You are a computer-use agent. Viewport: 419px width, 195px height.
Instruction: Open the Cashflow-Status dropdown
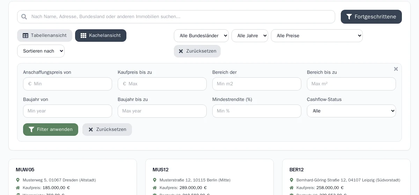click(x=351, y=111)
